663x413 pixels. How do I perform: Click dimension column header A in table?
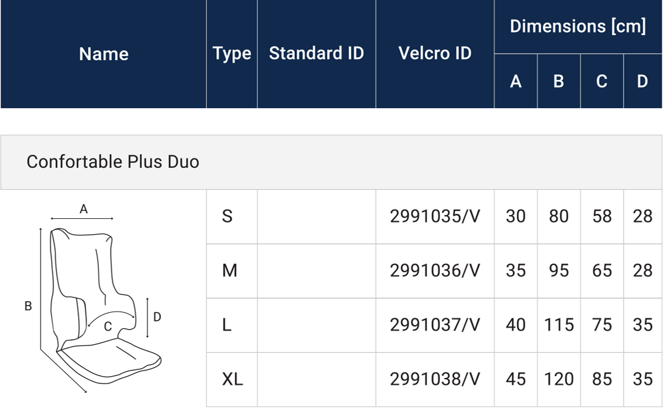[x=516, y=81]
